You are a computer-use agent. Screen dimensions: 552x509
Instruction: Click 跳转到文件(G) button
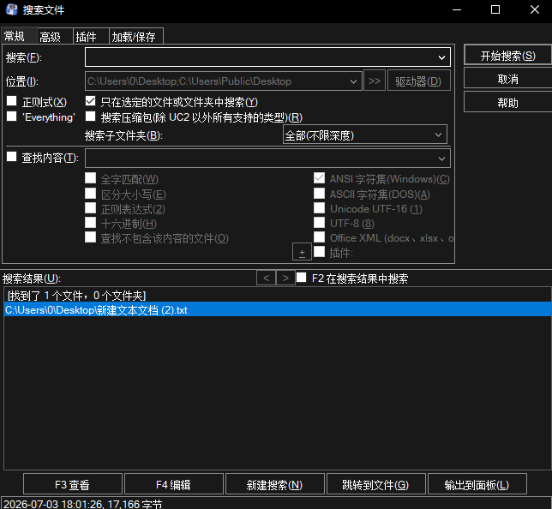pyautogui.click(x=376, y=484)
